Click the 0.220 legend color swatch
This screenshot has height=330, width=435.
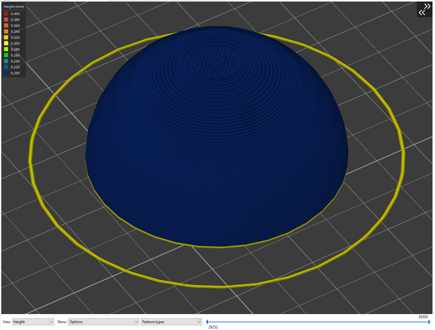(6, 67)
